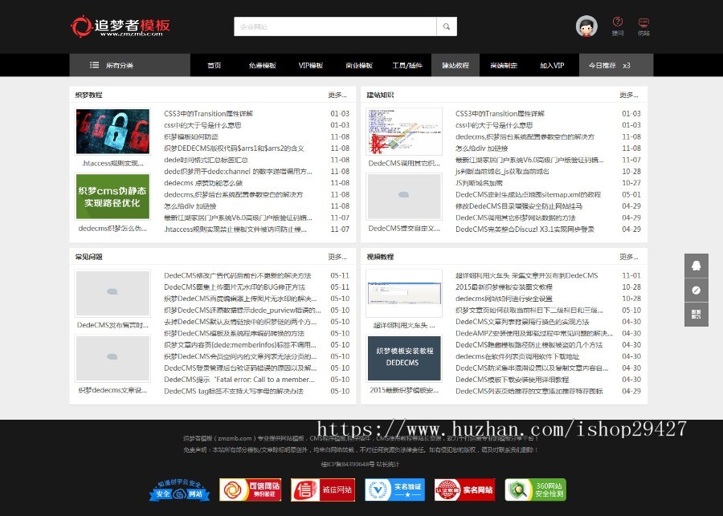
Task: Open 修改DedeCMS目录增强安全 article
Action: pos(519,206)
